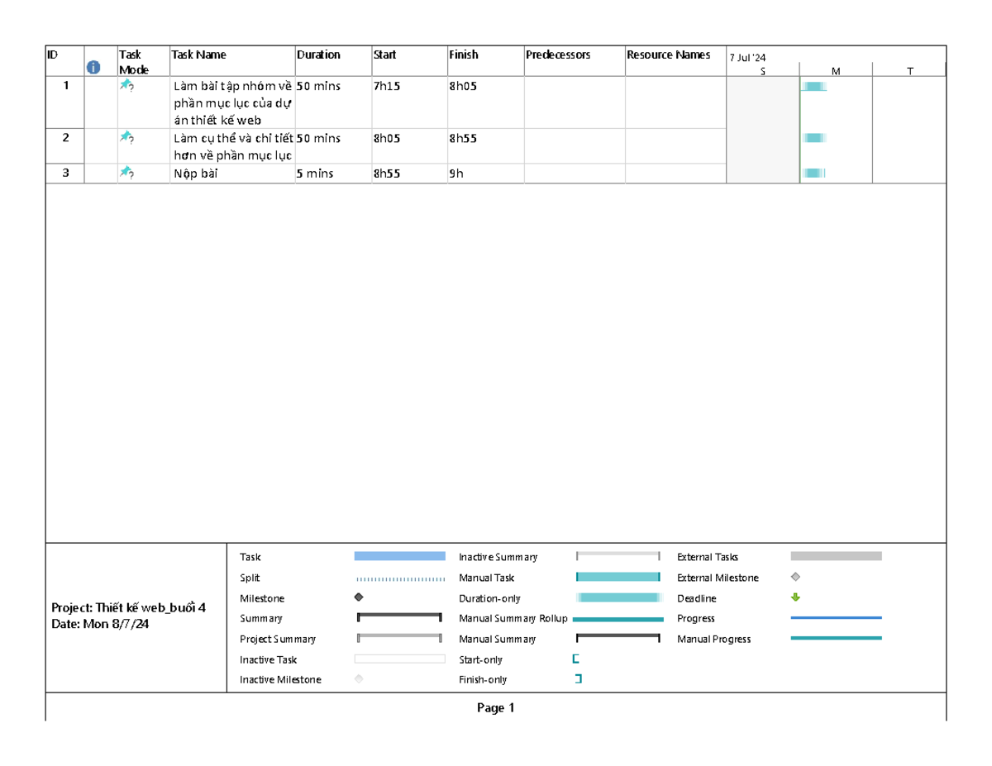Click the '7 Jul '24' timeline heading
The height and width of the screenshot is (766, 992).
(x=746, y=56)
